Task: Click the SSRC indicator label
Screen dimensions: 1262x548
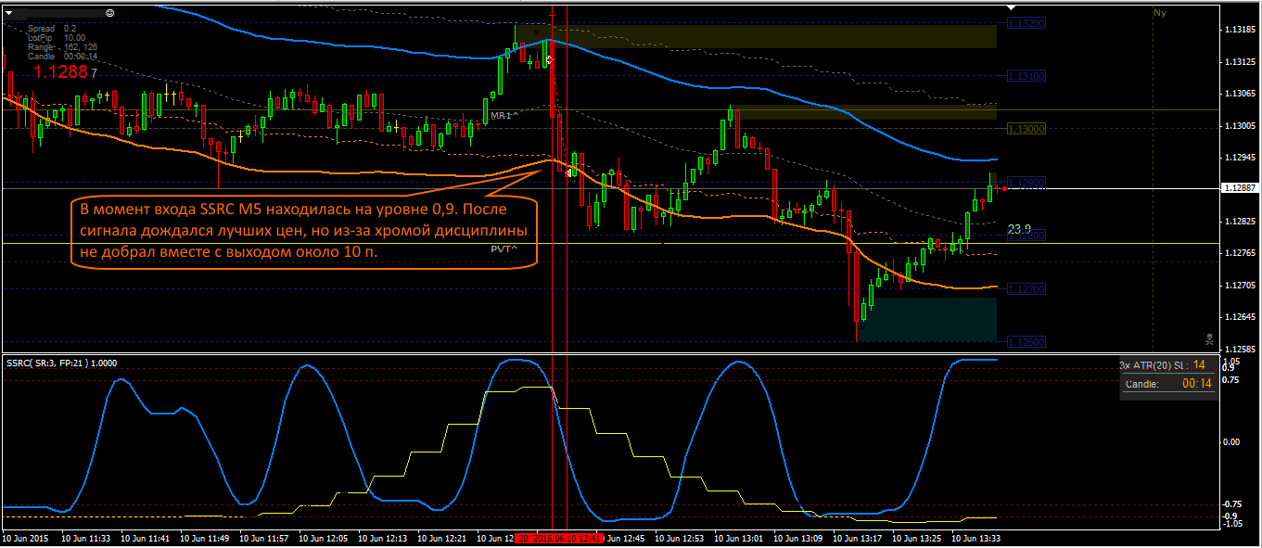Action: click(x=61, y=363)
